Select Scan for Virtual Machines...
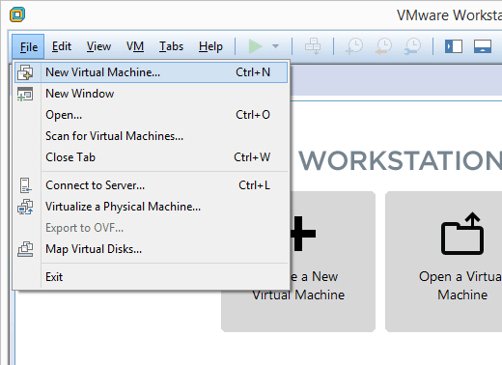The height and width of the screenshot is (365, 502). coord(151,136)
